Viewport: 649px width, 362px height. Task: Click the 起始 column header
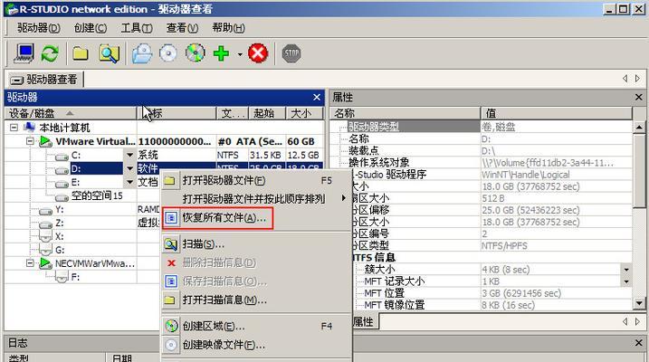(x=267, y=113)
